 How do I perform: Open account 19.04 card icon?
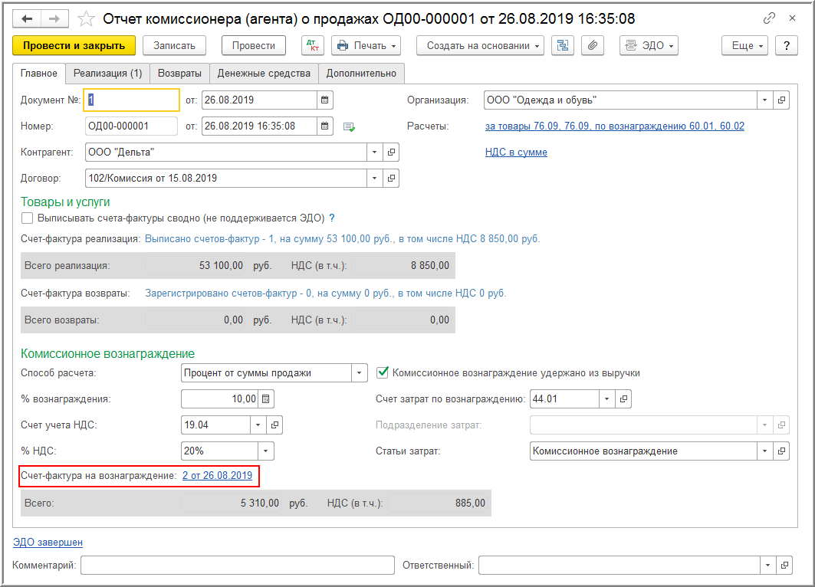click(274, 425)
